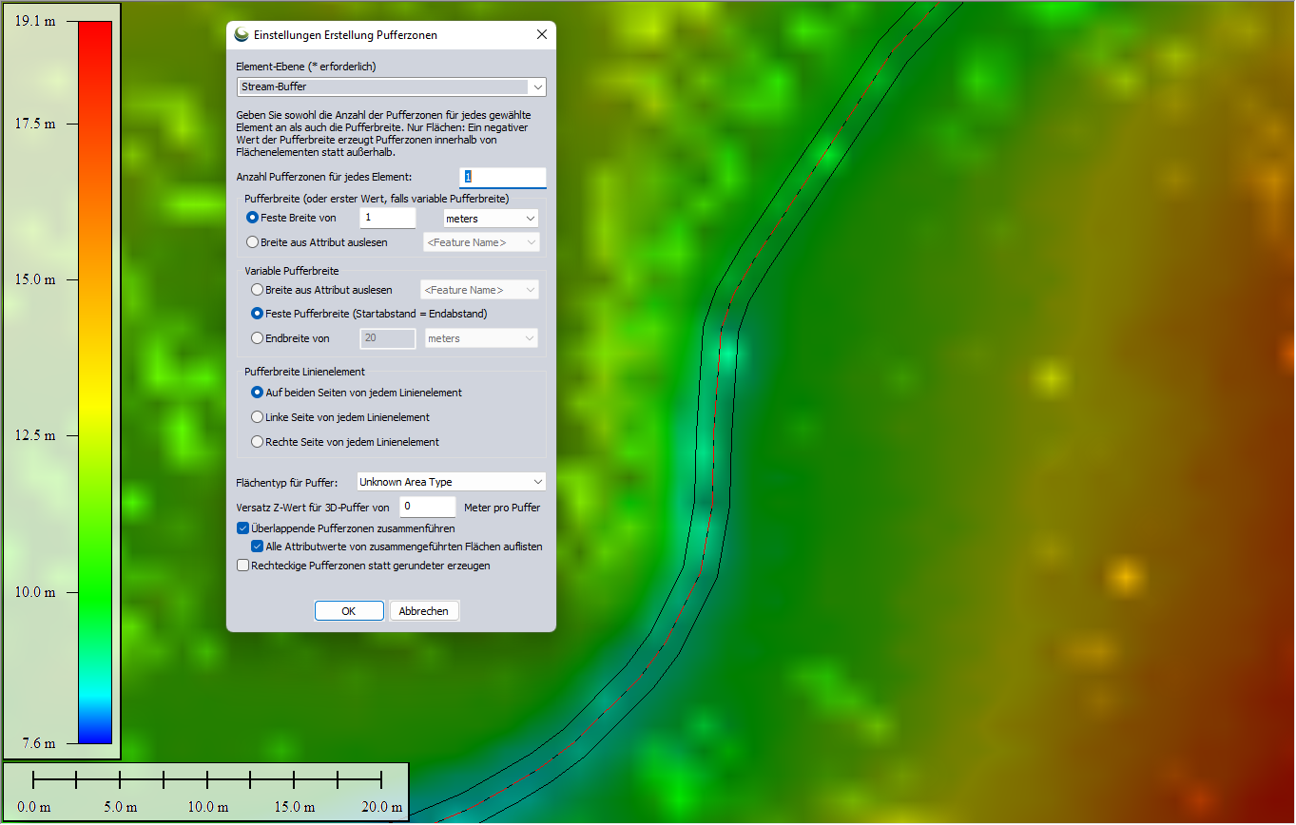Click the map distance scale bar
Viewport: 1296px width, 825px height.
(x=208, y=780)
